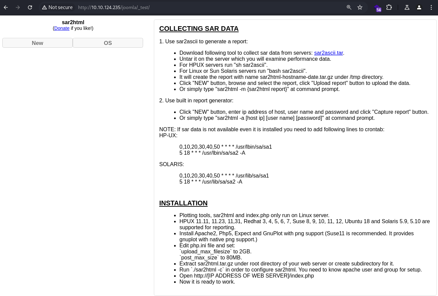Select the INSTALLATION heading

tap(183, 203)
